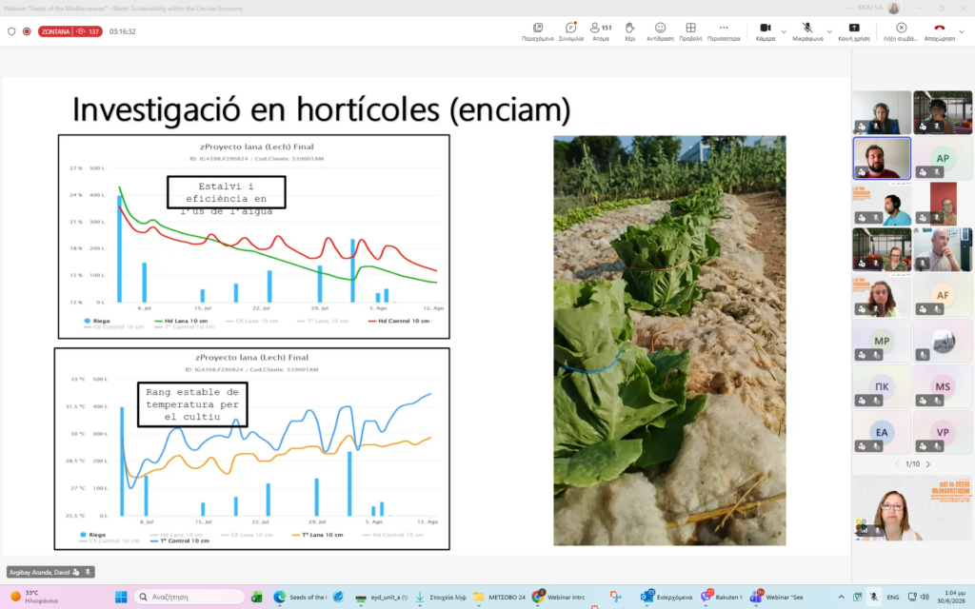The width and height of the screenshot is (975, 609).
Task: Click the Λήξη συμβάντος end event button
Action: (901, 31)
